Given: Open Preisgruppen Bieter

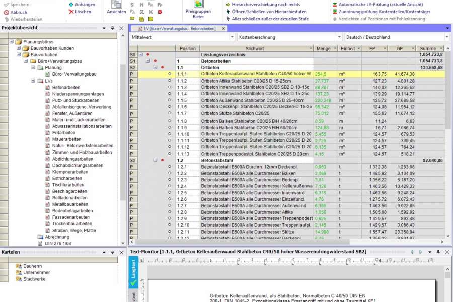Looking at the screenshot, I should 198,10.
